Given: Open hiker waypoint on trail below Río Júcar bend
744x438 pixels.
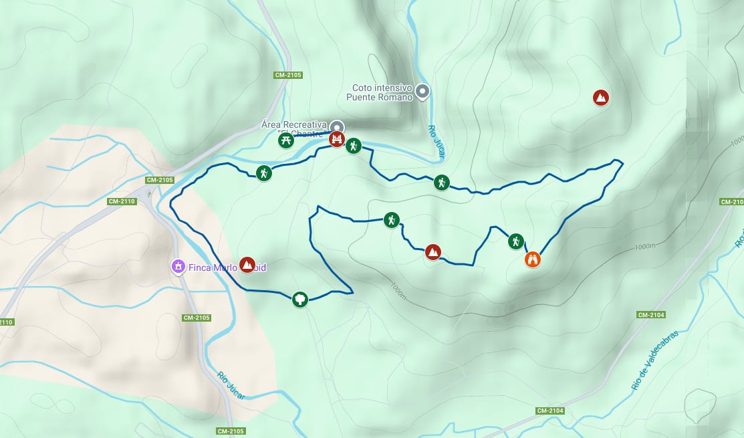Looking at the screenshot, I should [x=442, y=183].
